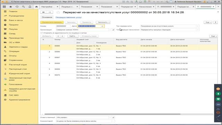Open the sections grid menu icon

[x=4, y=7]
